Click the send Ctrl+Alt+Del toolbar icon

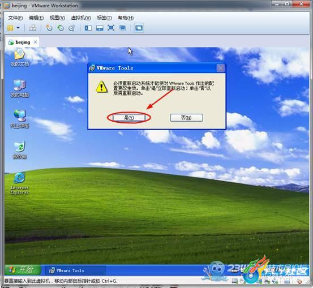[33, 28]
